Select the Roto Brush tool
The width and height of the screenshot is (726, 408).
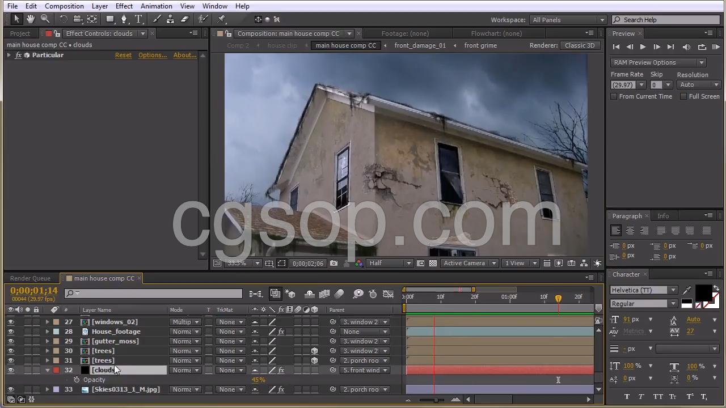(x=203, y=19)
